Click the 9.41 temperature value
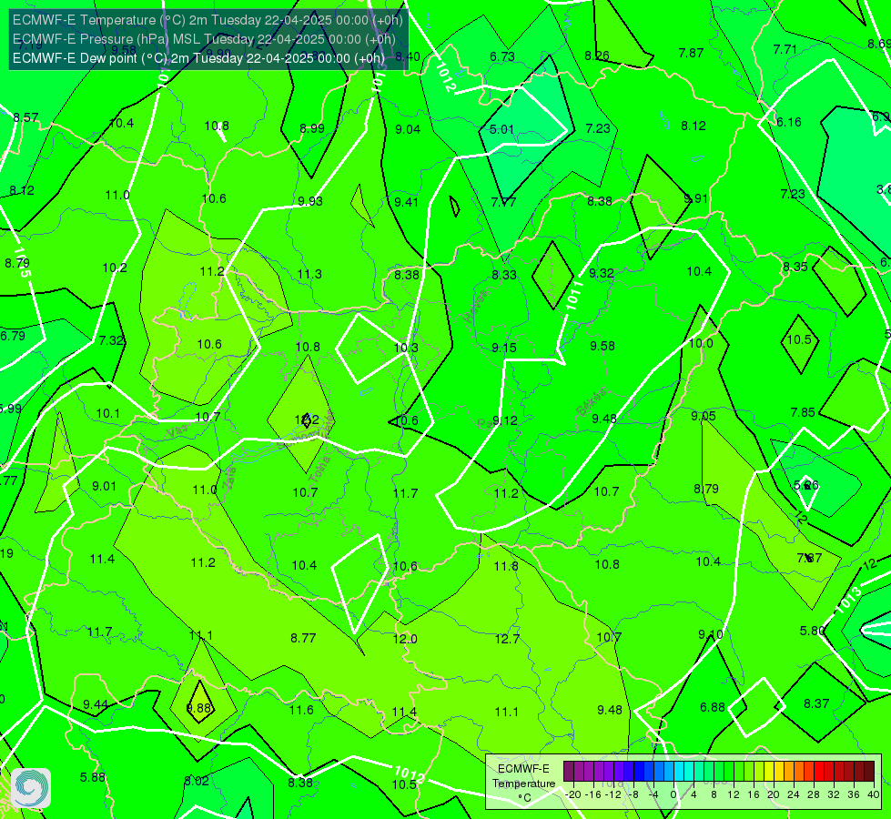 [406, 202]
